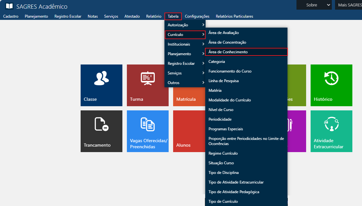Open the Atividade Extracurricular tile
362x206 pixels.
coord(331,131)
